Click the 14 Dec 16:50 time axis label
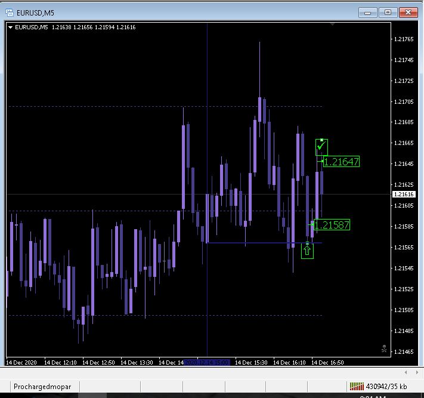 click(327, 362)
